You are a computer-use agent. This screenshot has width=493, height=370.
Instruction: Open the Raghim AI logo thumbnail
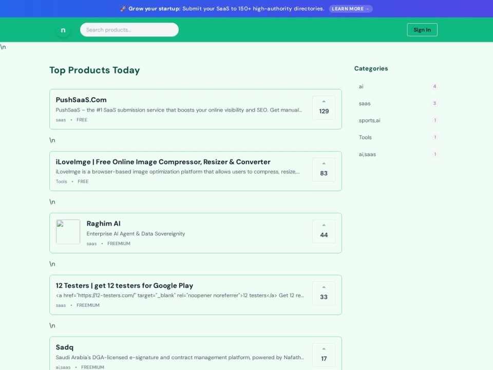pyautogui.click(x=68, y=232)
